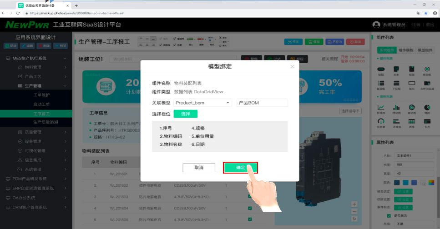Viewport: 440px width, 229px height.
Task: Pick the 柱状图 bar chart icon
Action: pos(396,107)
